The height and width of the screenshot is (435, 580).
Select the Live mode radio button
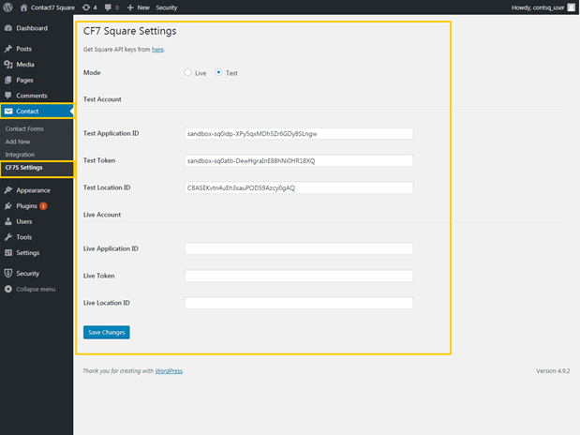tap(188, 72)
